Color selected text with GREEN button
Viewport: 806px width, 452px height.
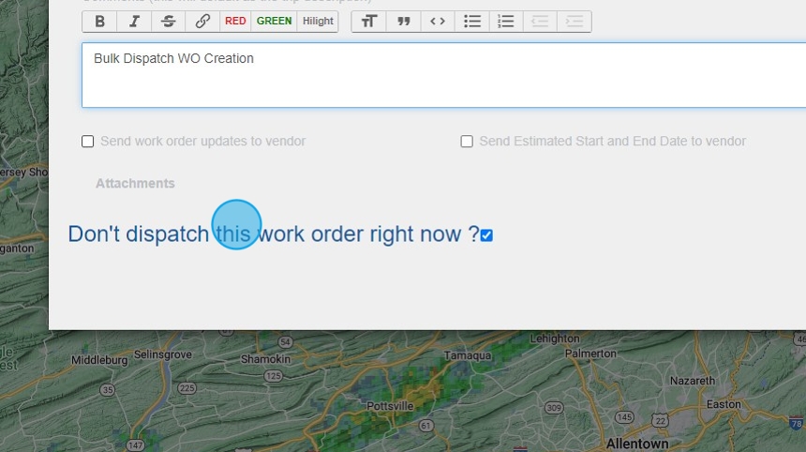[x=274, y=21]
